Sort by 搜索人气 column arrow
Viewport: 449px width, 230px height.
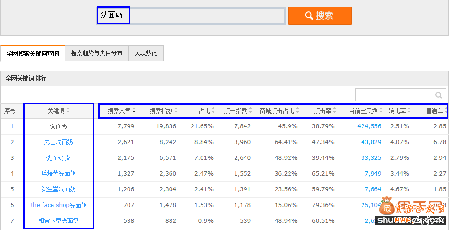(134, 111)
